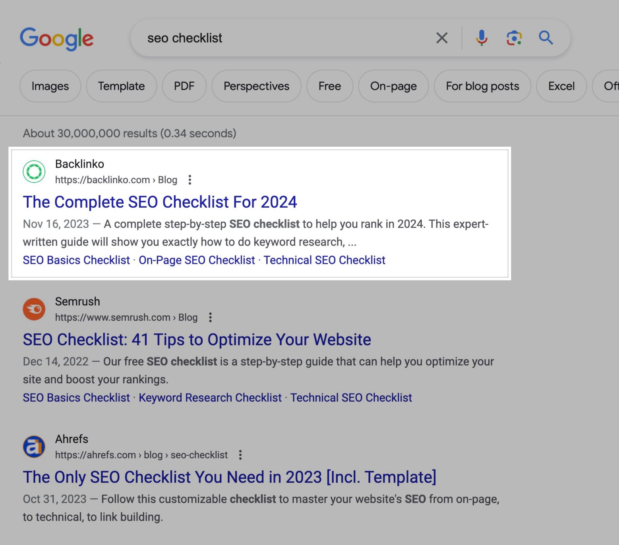Click the Ahrefs site favicon

point(34,447)
